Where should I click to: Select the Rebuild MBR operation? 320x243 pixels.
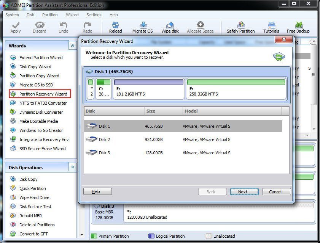point(26,216)
